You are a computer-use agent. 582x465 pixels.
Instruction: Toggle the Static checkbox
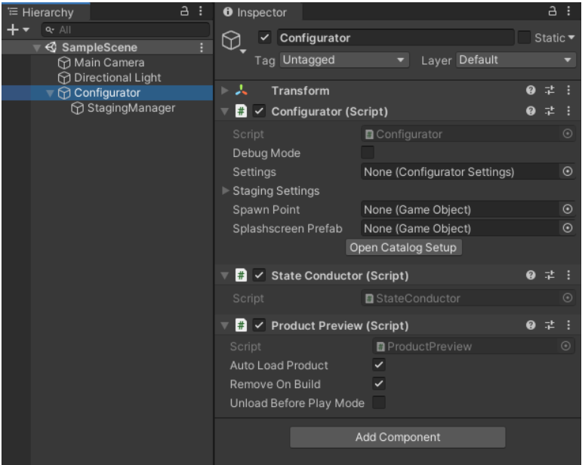pyautogui.click(x=525, y=38)
